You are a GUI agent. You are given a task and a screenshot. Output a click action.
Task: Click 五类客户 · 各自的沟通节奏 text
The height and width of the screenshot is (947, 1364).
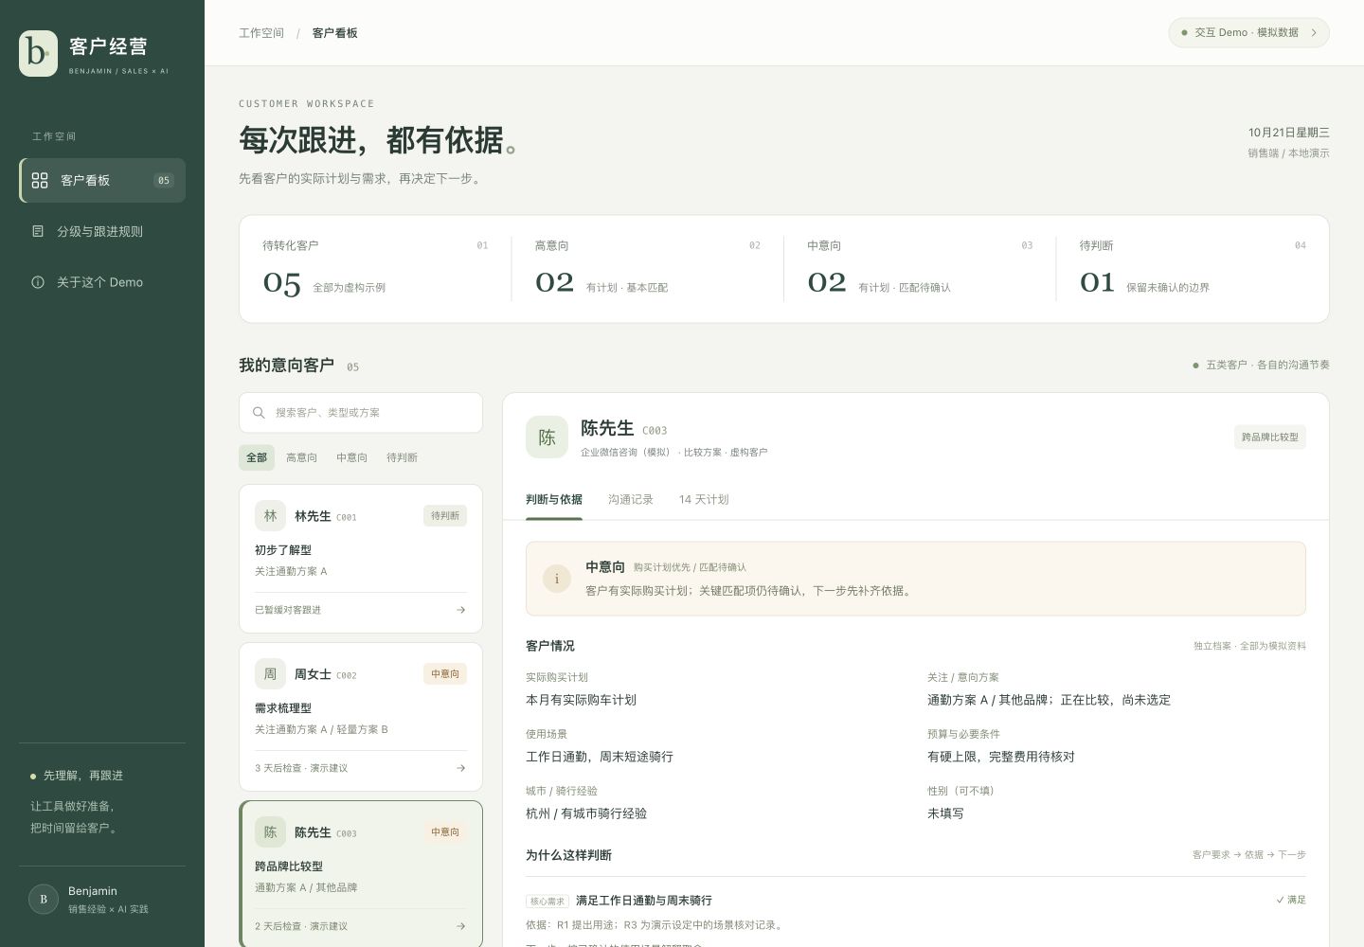click(x=1267, y=365)
